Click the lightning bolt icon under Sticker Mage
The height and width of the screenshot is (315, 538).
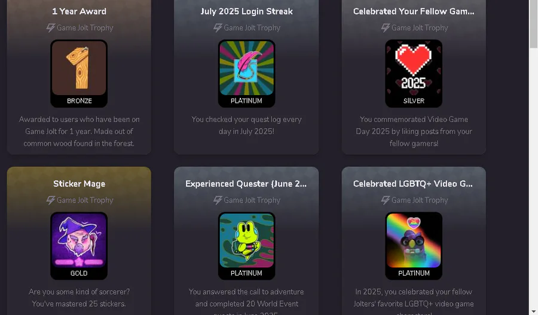pyautogui.click(x=50, y=200)
